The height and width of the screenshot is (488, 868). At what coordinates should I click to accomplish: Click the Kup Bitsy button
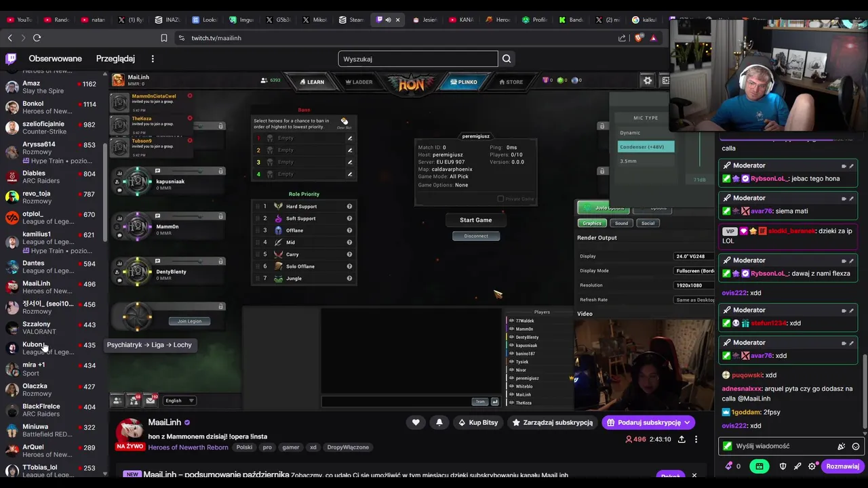point(477,422)
